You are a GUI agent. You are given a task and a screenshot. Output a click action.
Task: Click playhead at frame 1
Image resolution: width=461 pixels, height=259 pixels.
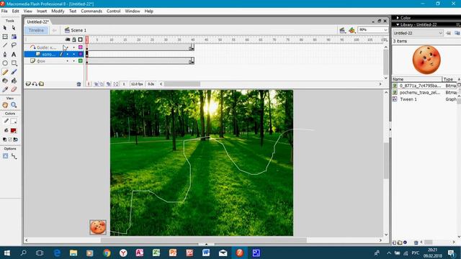pos(87,40)
